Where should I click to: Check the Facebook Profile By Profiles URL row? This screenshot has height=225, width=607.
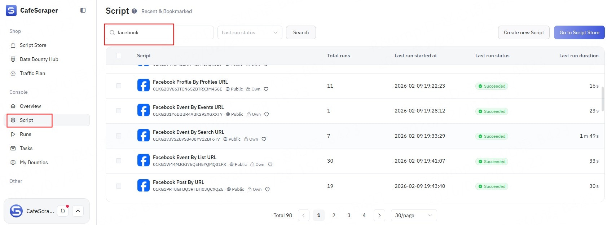pyautogui.click(x=119, y=86)
